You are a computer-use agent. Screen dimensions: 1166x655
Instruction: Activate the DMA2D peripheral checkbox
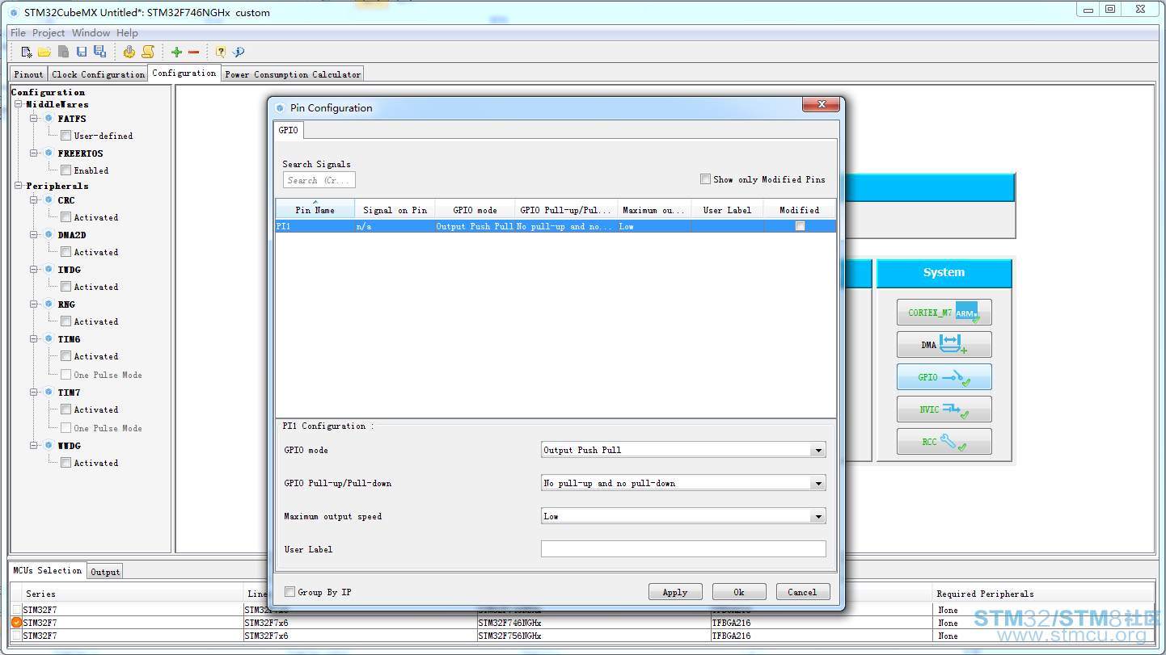coord(66,252)
